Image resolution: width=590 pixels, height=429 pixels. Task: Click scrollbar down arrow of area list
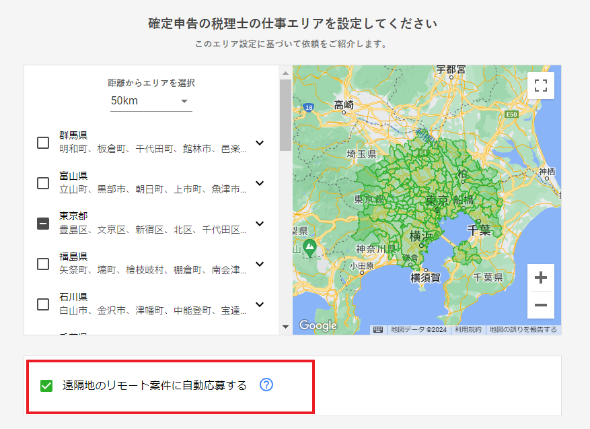[286, 327]
